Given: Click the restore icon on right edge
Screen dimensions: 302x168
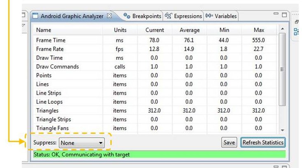Looking at the screenshot, I should [x=297, y=22].
